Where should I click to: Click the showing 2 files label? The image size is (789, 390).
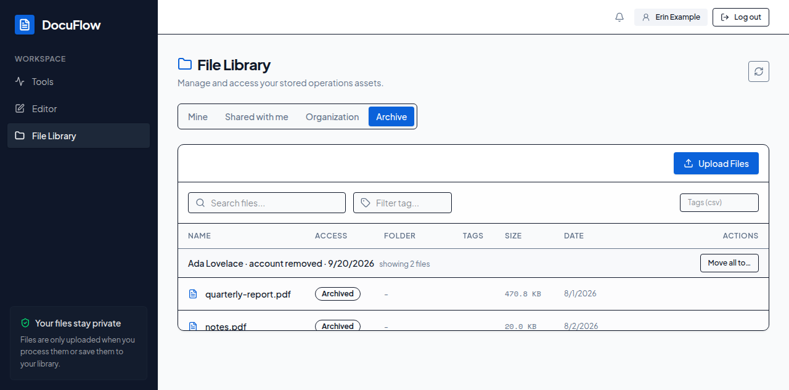(404, 264)
